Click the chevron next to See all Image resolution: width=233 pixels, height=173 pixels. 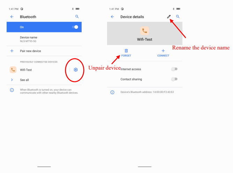[x=12, y=80]
